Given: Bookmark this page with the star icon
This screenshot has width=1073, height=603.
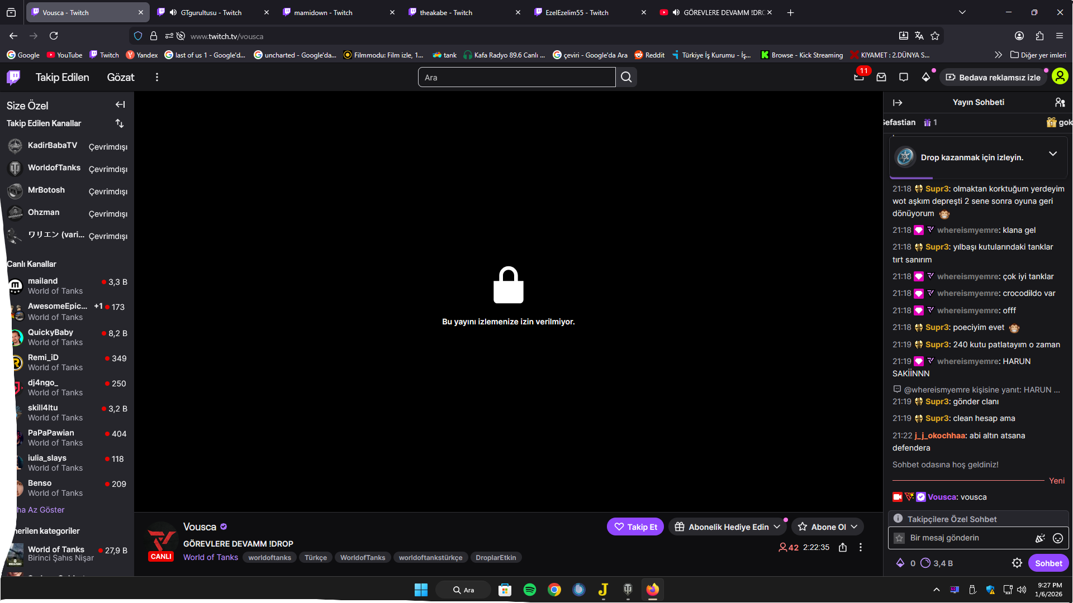Looking at the screenshot, I should [x=935, y=36].
